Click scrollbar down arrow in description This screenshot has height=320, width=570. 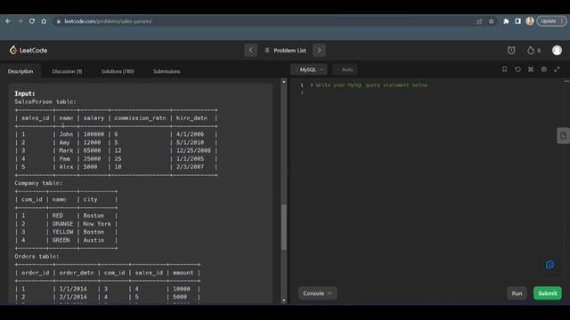pos(284,300)
